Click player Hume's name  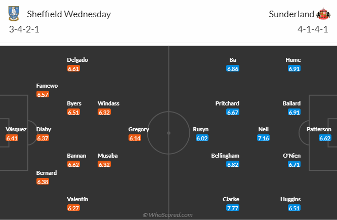293,60
